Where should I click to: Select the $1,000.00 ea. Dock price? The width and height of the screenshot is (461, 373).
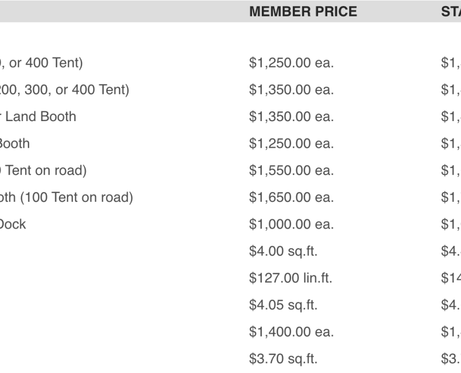(x=291, y=224)
